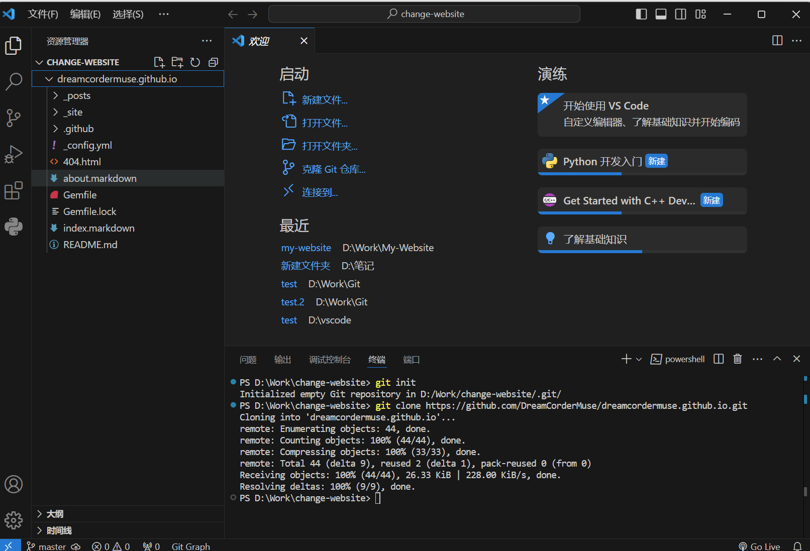Toggle the bottom panel visibility
810x551 pixels.
[661, 14]
